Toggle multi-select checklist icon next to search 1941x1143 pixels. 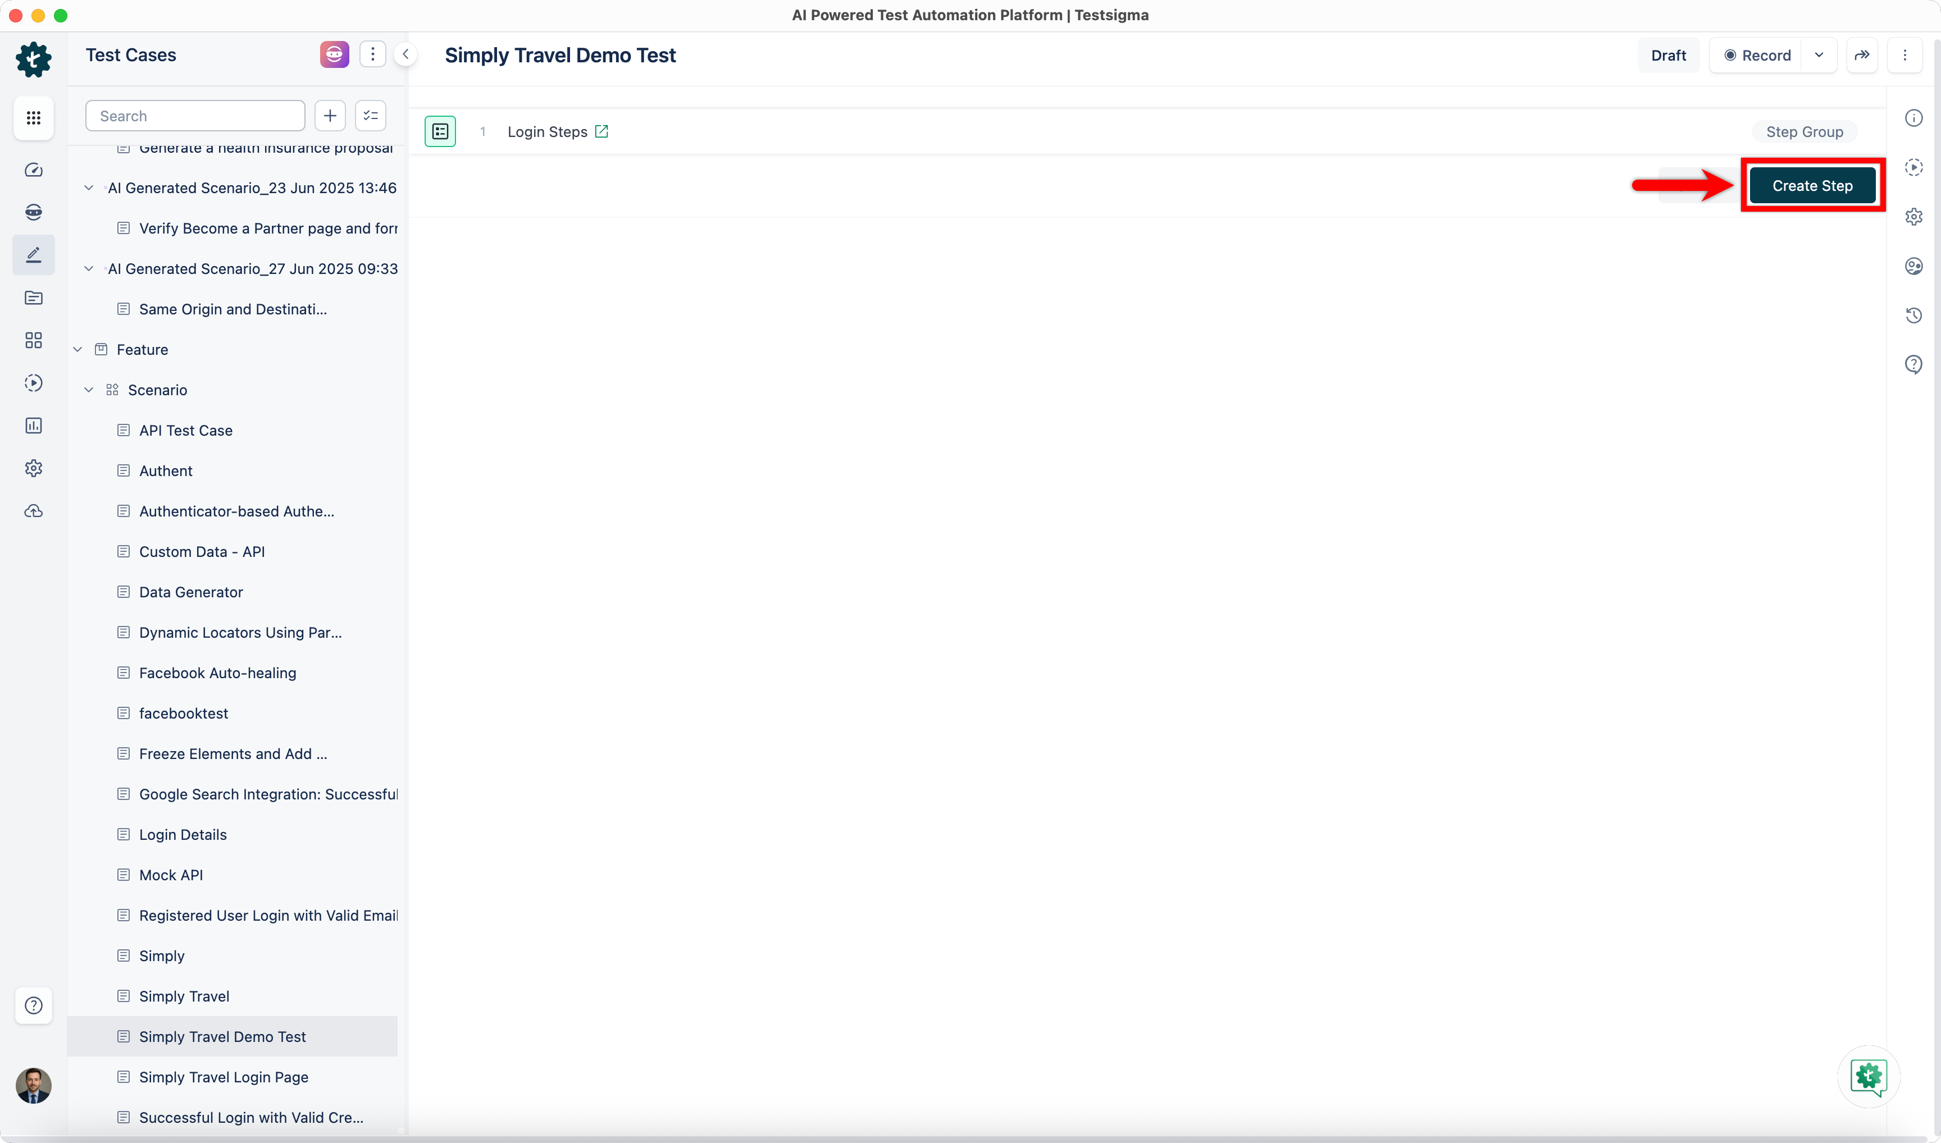tap(371, 116)
